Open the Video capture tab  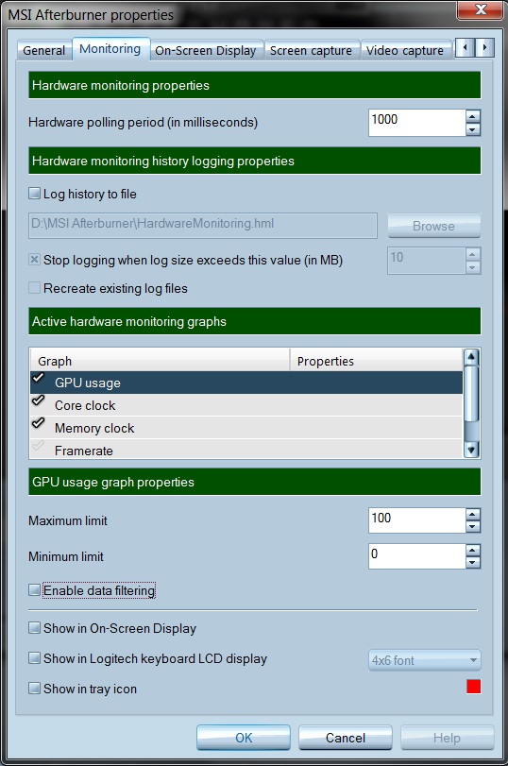405,50
